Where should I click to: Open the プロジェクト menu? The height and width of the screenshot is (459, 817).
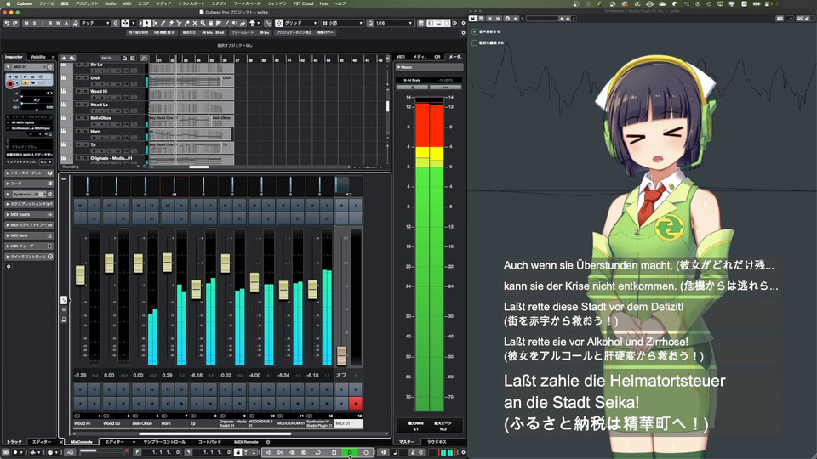pyautogui.click(x=87, y=3)
